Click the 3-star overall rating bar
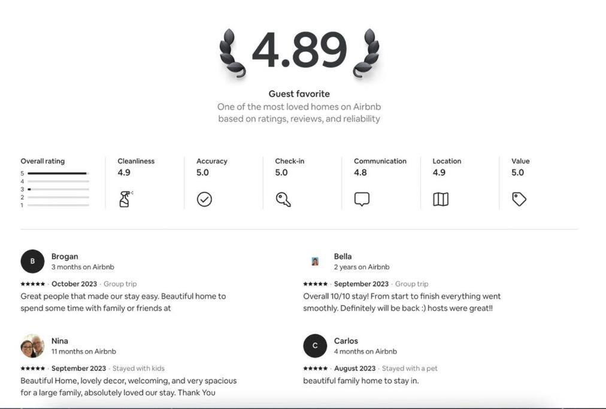Image resolution: width=606 pixels, height=409 pixels. [x=58, y=189]
